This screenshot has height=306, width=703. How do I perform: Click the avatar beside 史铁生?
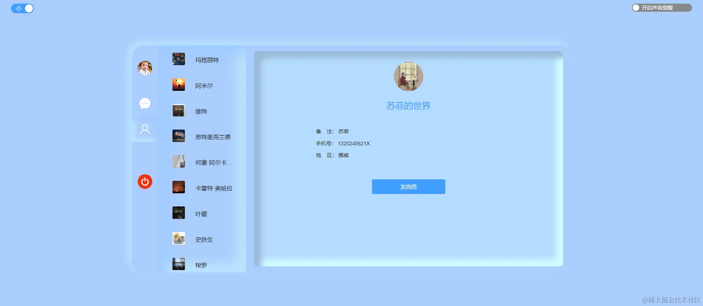(179, 238)
